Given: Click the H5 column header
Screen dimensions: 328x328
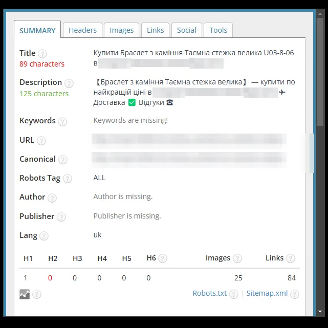Looking at the screenshot, I should pos(126,258).
